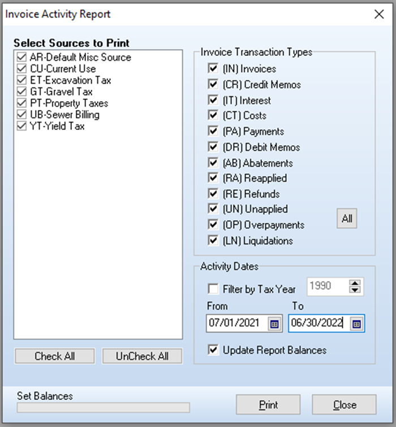Close the dialog with the X button
The width and height of the screenshot is (396, 427).
click(379, 14)
